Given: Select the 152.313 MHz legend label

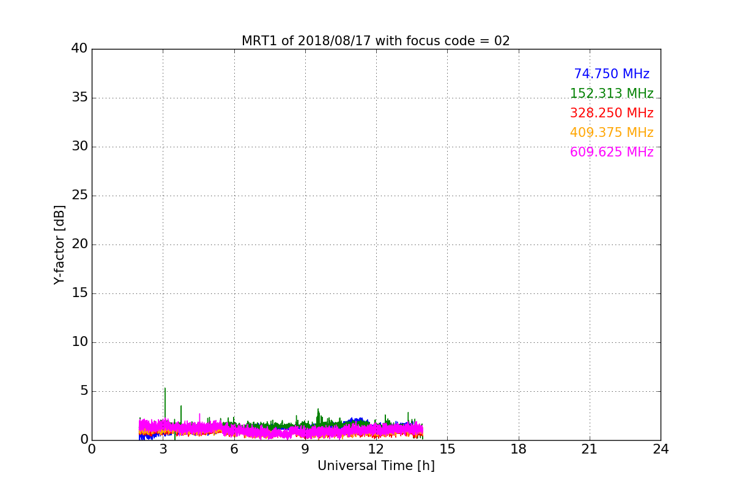Looking at the screenshot, I should point(612,94).
